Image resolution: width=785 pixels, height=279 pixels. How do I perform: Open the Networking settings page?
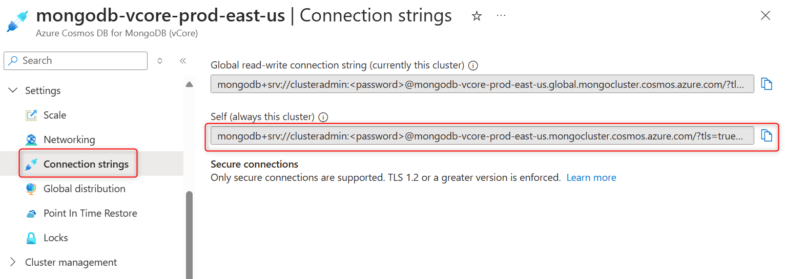click(x=69, y=139)
